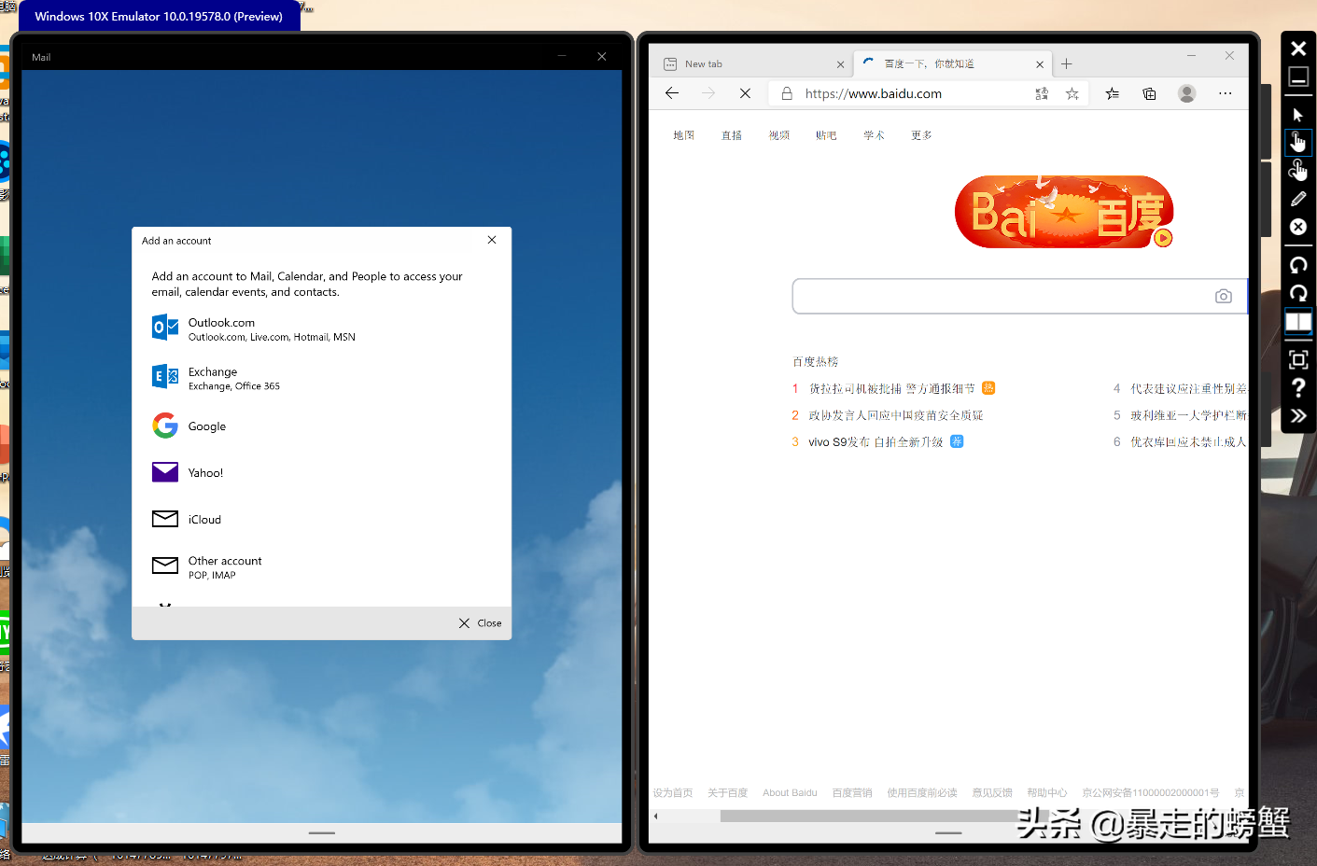Click the scrollbar left arrow in Edge
This screenshot has width=1317, height=866.
pyautogui.click(x=656, y=816)
